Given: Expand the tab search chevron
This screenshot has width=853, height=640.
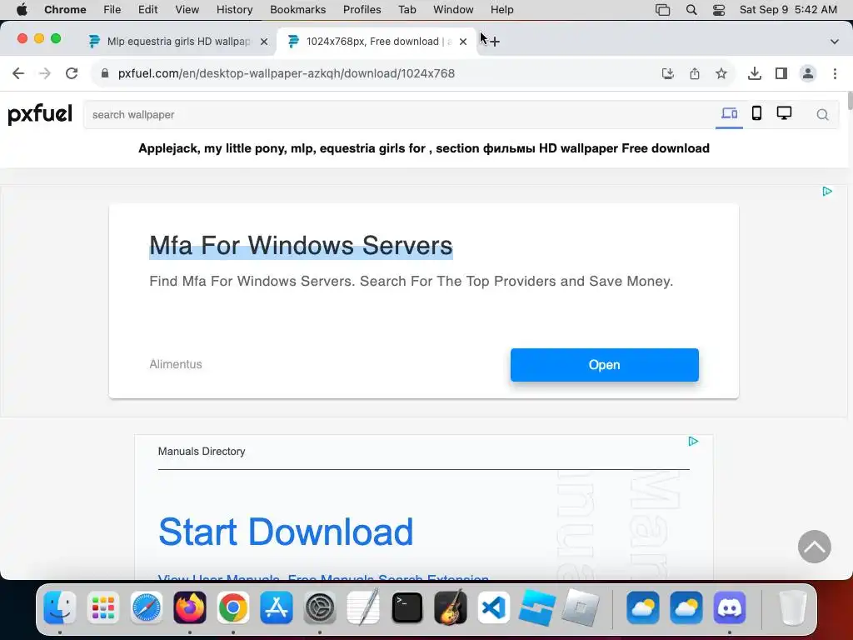Looking at the screenshot, I should 835,42.
